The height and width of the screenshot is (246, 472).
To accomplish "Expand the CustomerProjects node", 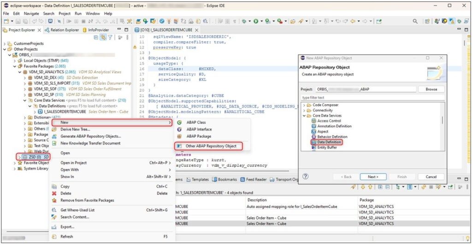I will point(5,44).
